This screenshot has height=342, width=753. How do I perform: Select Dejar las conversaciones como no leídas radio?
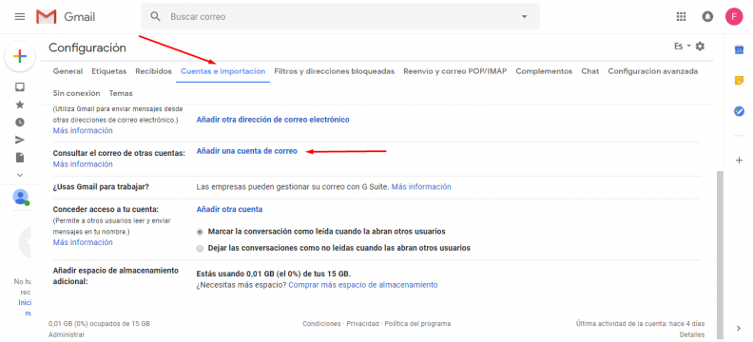[x=201, y=249]
